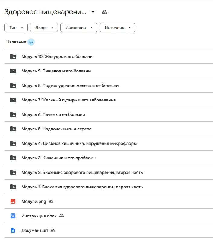Click the folder icon beside Модуль 8
The image size is (213, 243).
(13, 85)
